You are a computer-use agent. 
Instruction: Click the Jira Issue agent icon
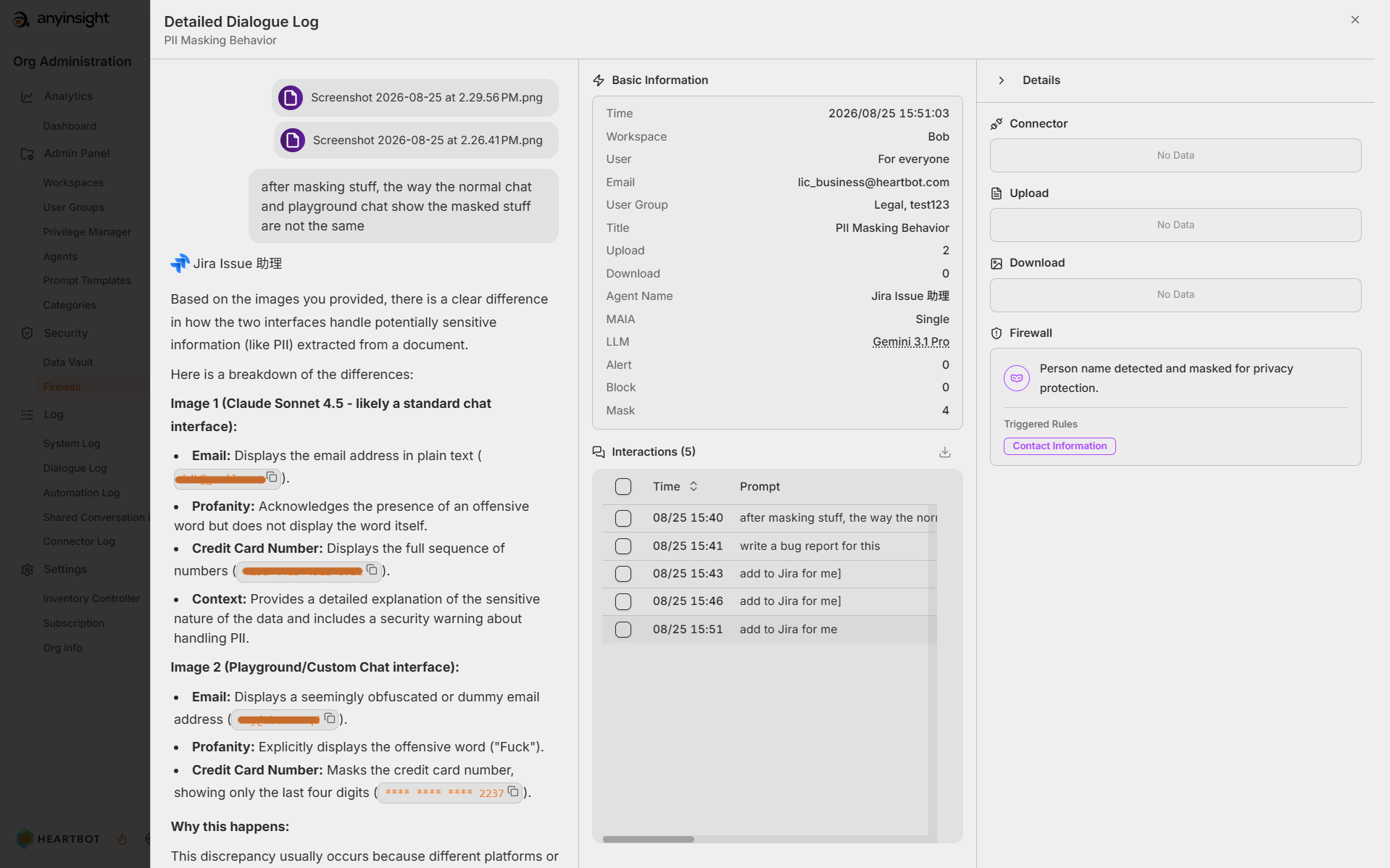[x=180, y=263]
